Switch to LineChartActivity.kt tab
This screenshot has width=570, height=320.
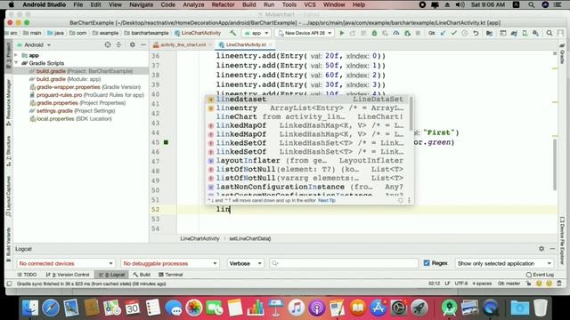(x=246, y=44)
